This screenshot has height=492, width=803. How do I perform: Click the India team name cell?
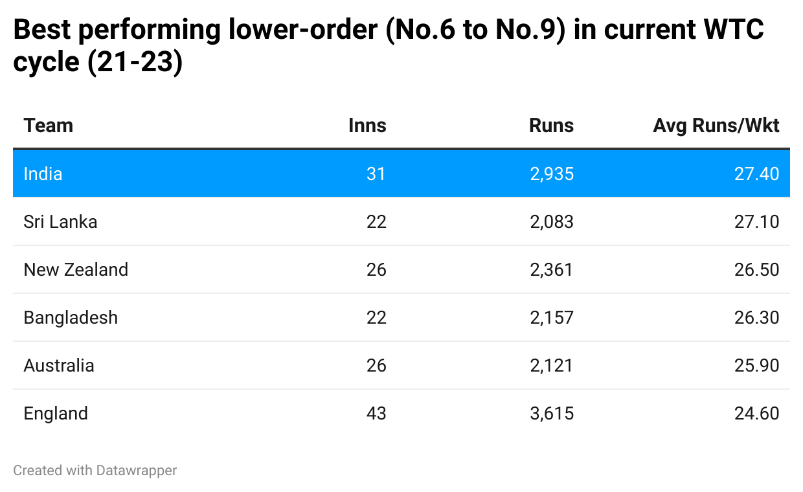point(43,173)
